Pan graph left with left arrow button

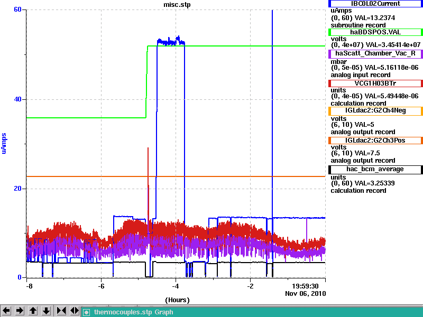click(6, 311)
